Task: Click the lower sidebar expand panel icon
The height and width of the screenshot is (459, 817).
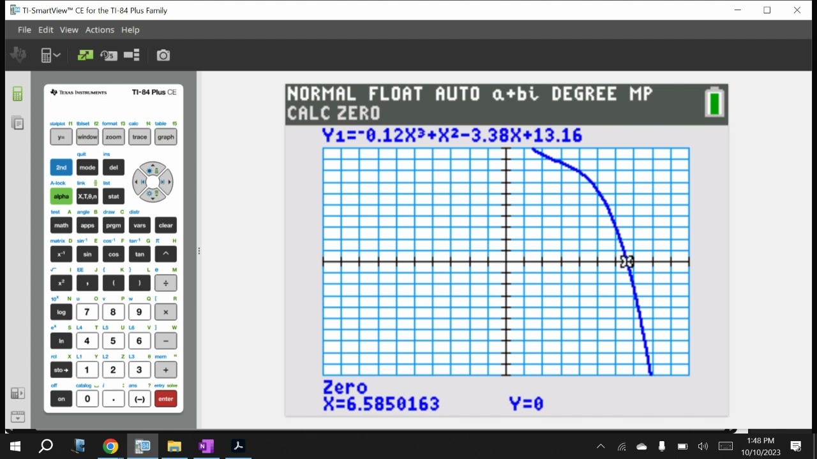Action: [17, 394]
